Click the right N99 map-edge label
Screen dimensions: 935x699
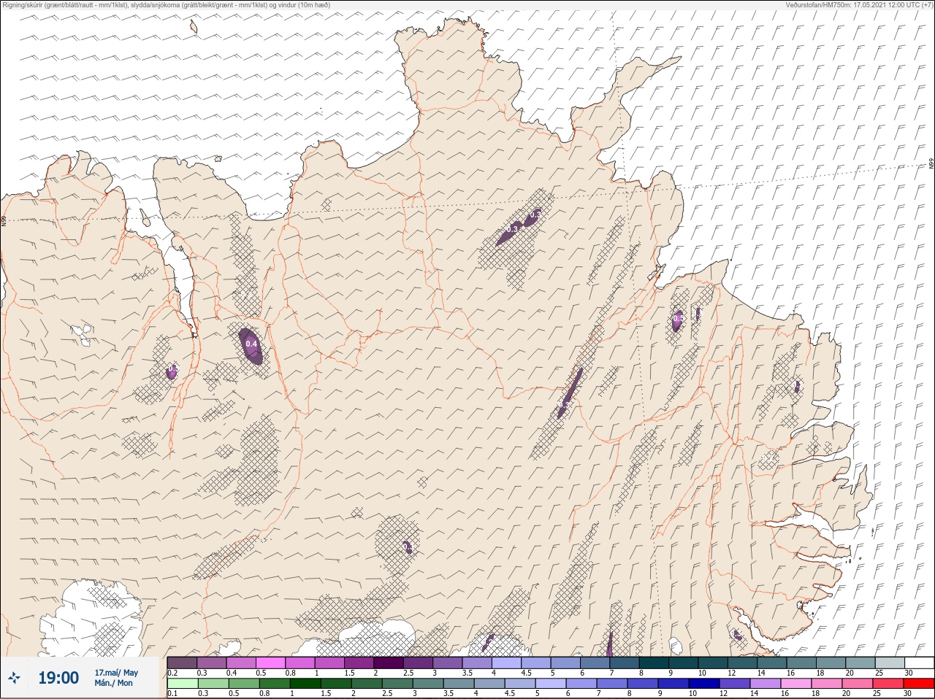[931, 164]
